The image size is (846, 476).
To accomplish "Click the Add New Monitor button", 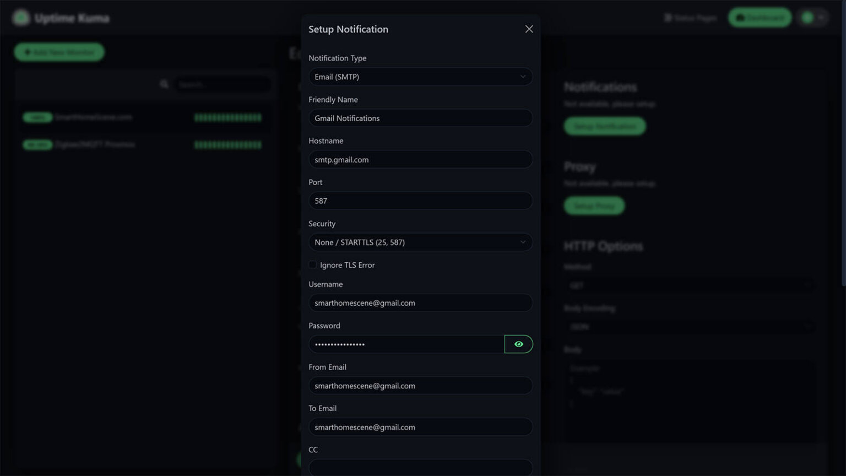I will tap(59, 52).
